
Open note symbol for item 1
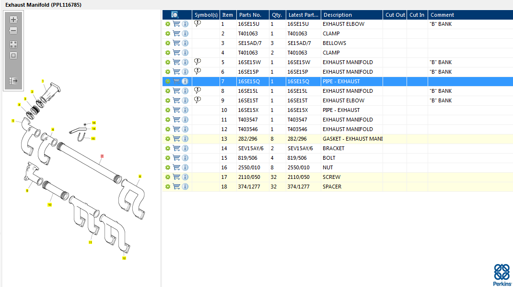198,23
